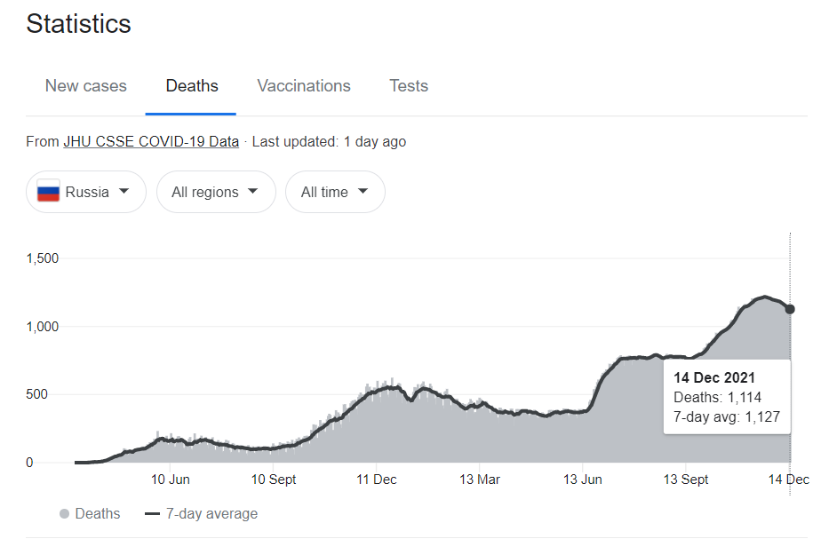This screenshot has width=821, height=539.
Task: Expand the All regions dropdown
Action: coord(216,192)
